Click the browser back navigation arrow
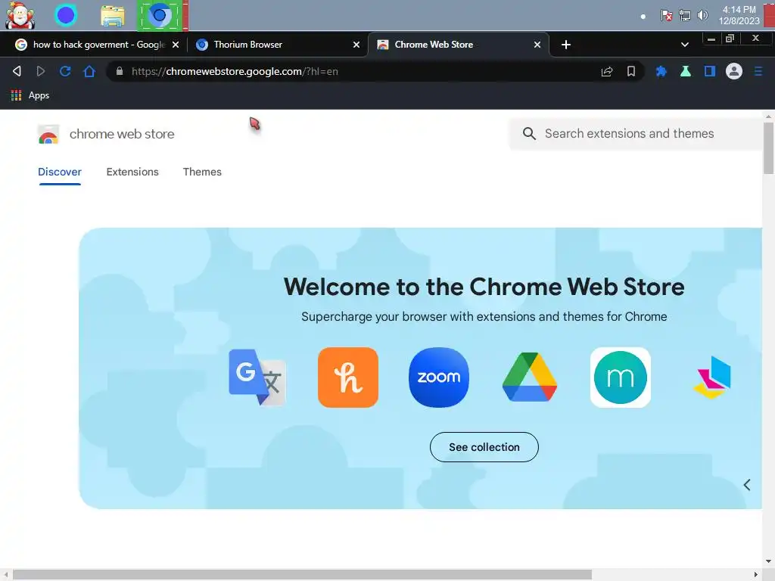 (17, 71)
